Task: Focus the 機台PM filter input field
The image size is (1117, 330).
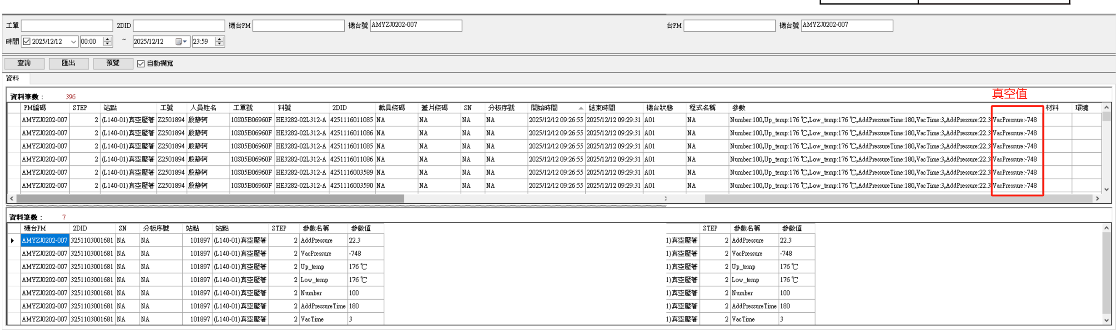Action: pyautogui.click(x=298, y=25)
